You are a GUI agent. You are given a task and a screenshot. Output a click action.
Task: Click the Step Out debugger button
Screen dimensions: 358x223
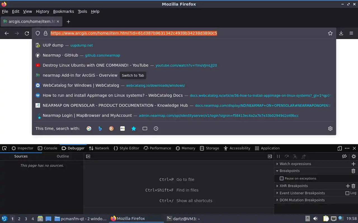click(x=303, y=156)
